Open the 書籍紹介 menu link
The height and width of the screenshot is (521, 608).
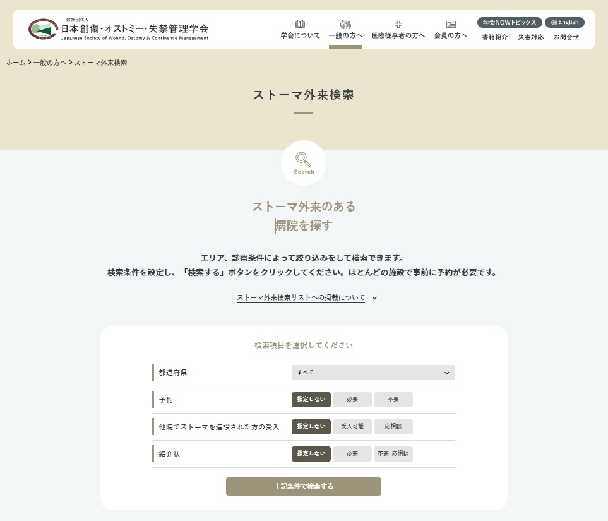pyautogui.click(x=494, y=37)
